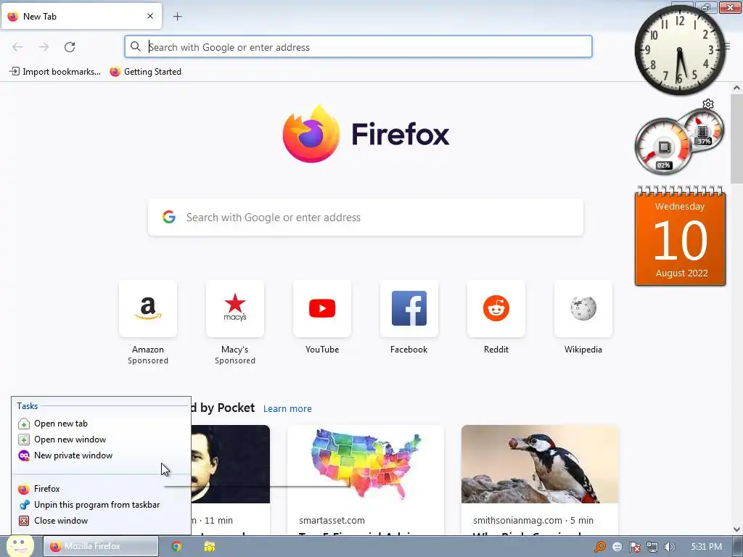This screenshot has height=557, width=743.
Task: Click the volume speaker tray icon
Action: point(670,547)
